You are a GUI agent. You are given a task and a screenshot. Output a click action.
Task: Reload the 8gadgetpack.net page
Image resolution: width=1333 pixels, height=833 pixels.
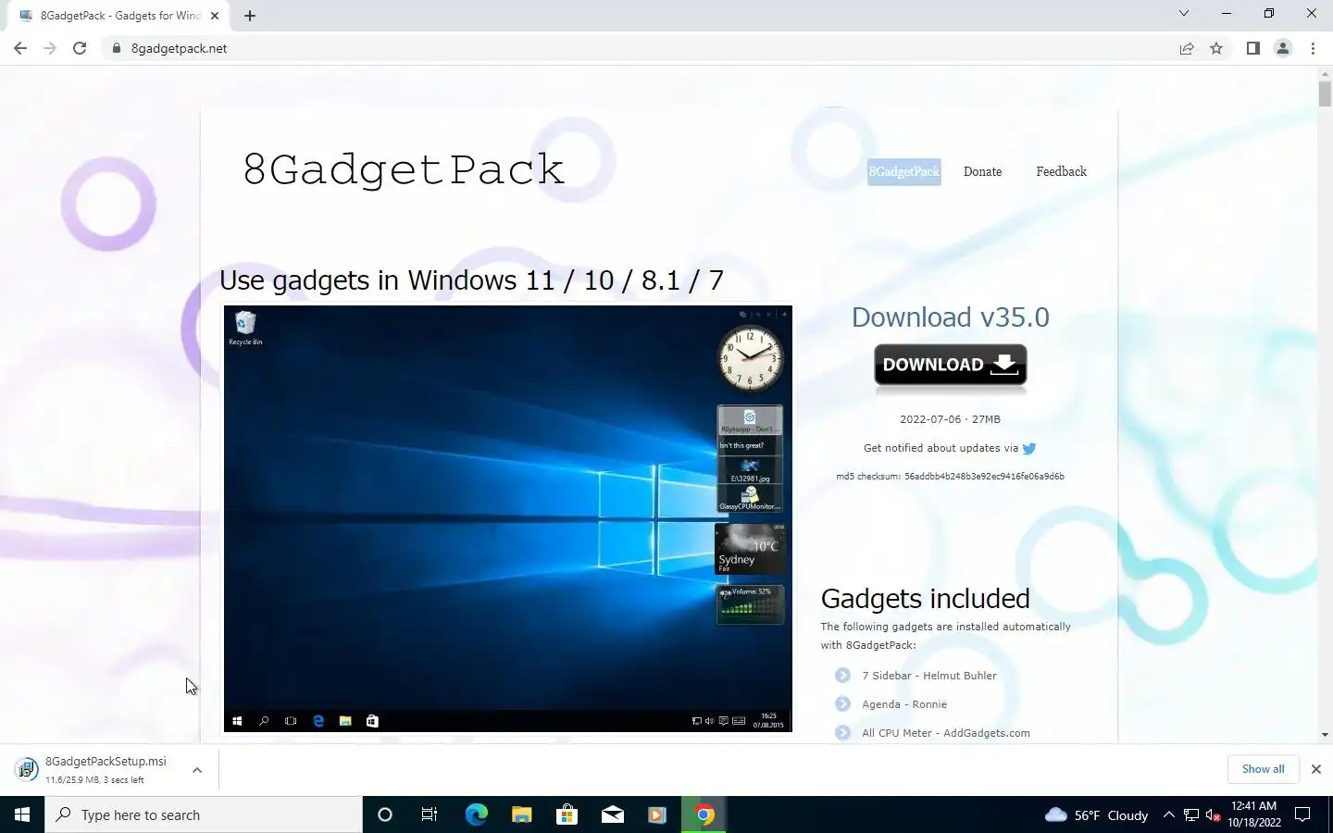[x=80, y=48]
